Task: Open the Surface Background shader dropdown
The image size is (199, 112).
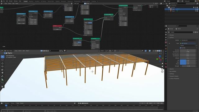Action: tap(187, 40)
